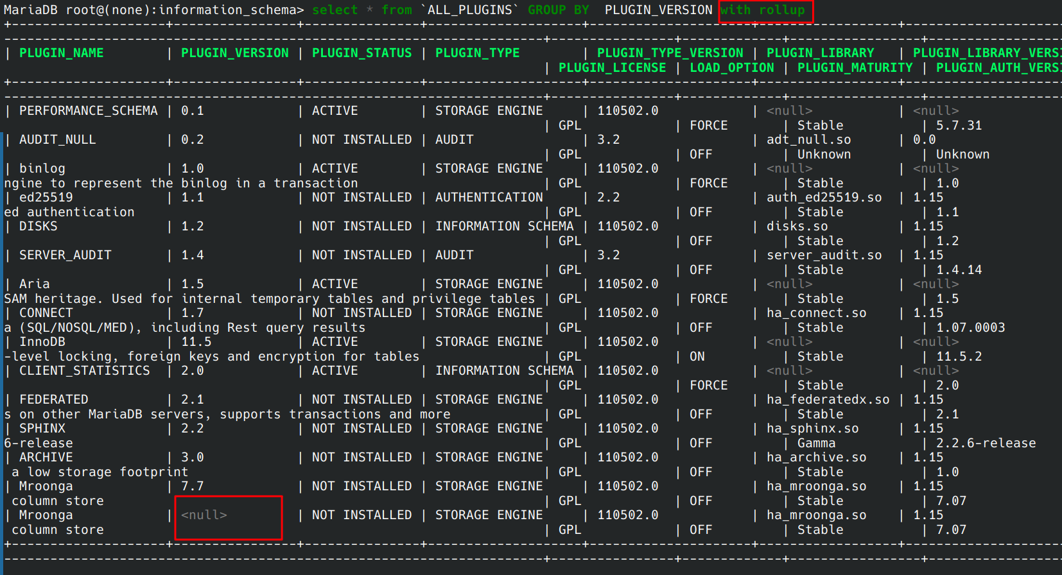Click the AUDIT type in the SERVER_AUDIT row

tap(455, 255)
